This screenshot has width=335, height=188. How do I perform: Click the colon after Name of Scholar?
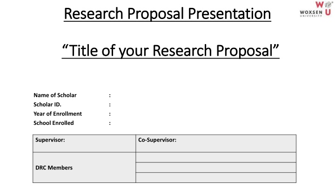[x=110, y=95]
